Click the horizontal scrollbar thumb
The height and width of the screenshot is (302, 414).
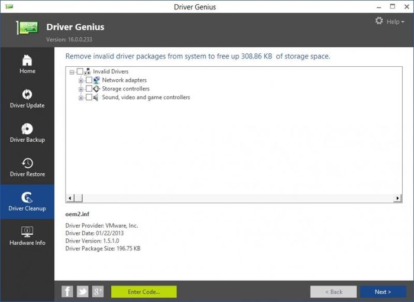pyautogui.click(x=78, y=198)
